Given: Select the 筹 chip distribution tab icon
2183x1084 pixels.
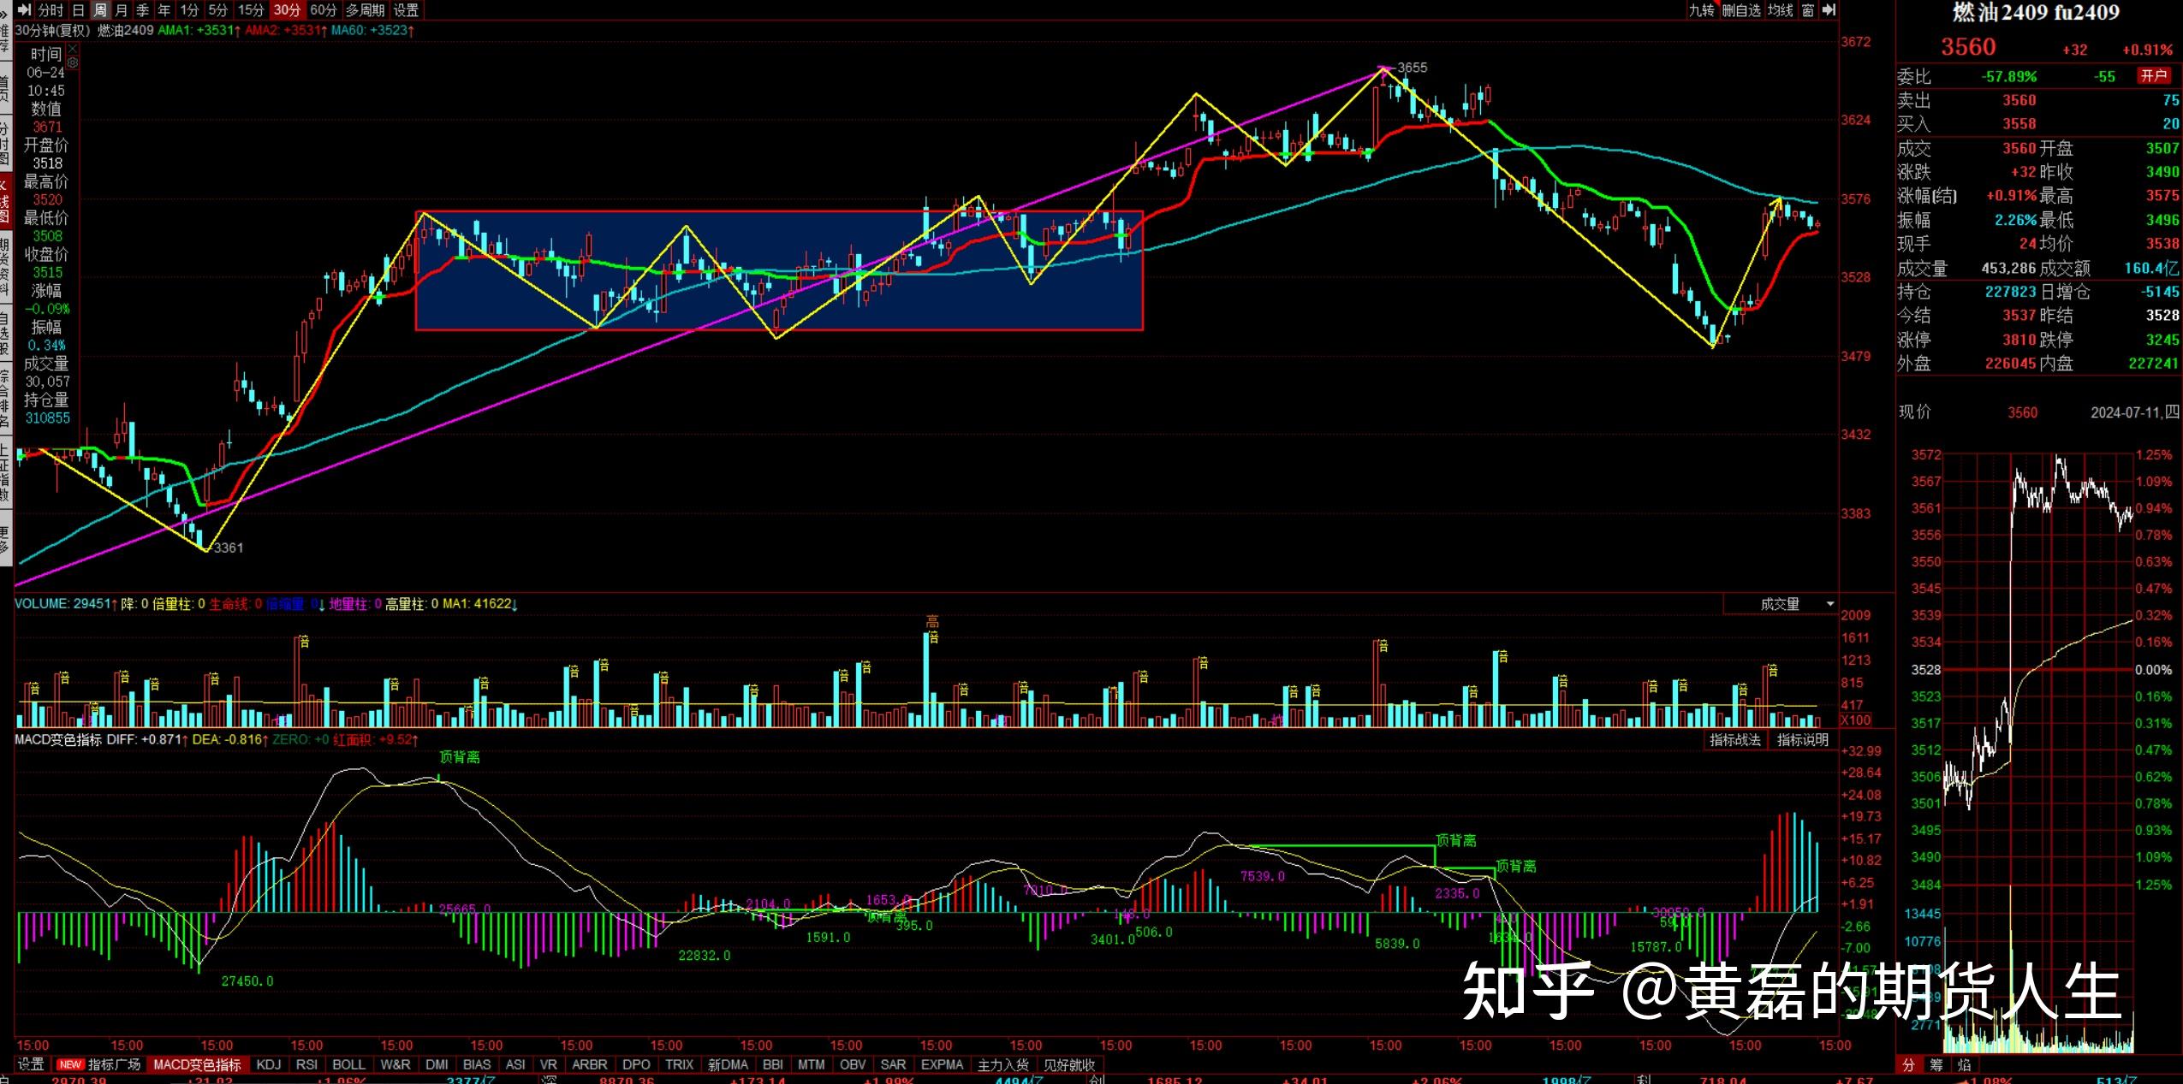Looking at the screenshot, I should tap(1936, 1065).
